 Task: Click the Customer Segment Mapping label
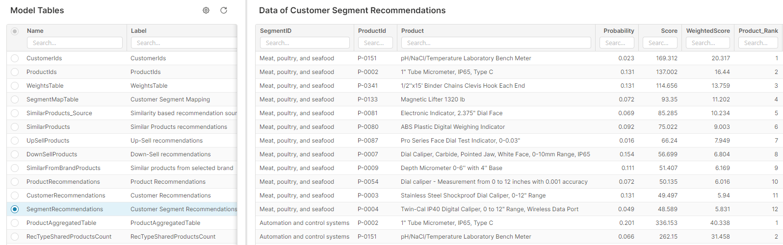(x=170, y=99)
